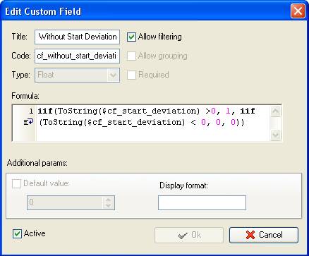This screenshot has width=309, height=256.
Task: Click the Display format input box
Action: coord(202,202)
